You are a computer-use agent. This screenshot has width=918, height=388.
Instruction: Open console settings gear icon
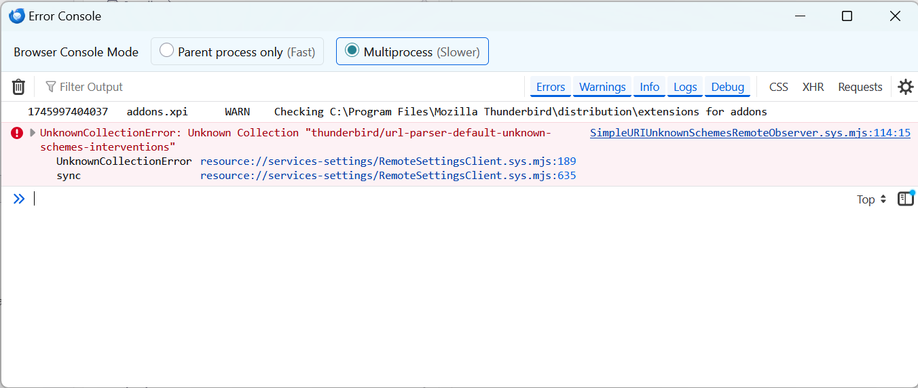pos(905,87)
